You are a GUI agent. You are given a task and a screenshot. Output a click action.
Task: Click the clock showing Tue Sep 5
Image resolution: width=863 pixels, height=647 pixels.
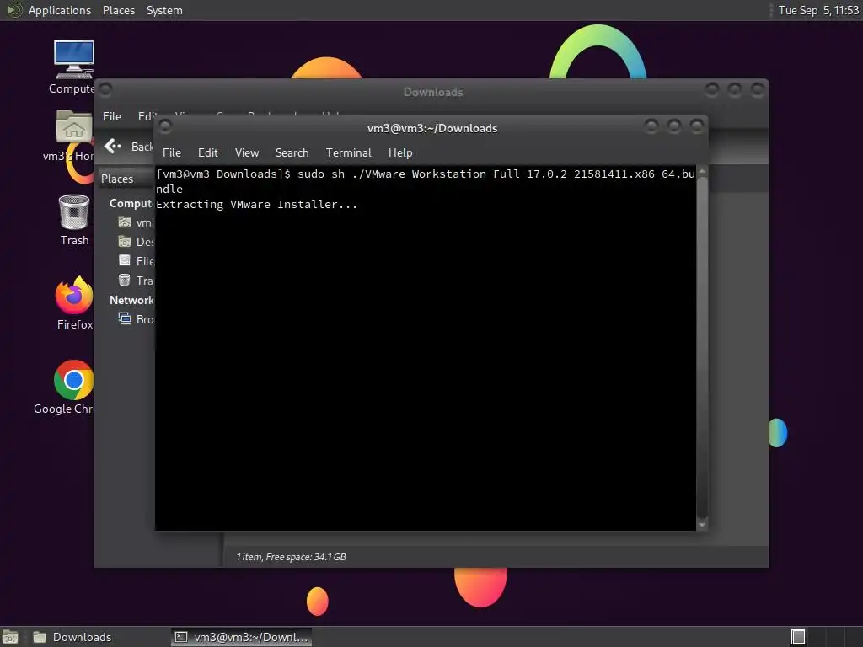click(817, 10)
